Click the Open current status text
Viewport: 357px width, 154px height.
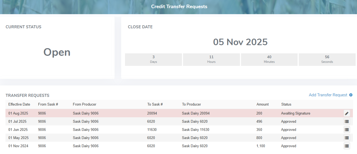(57, 52)
